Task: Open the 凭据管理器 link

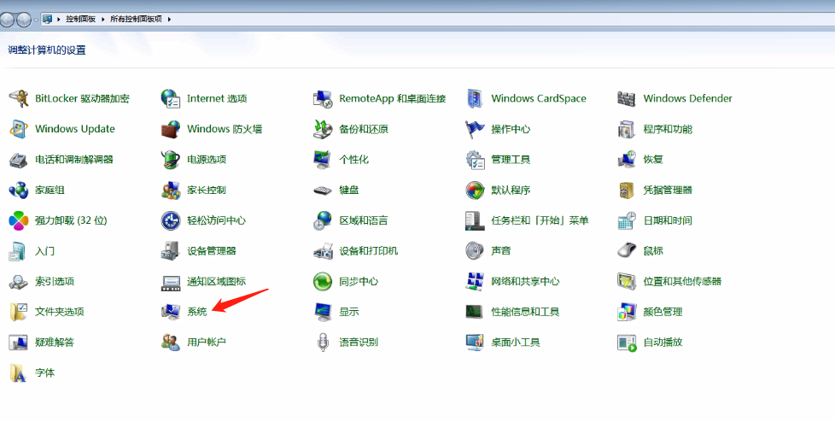Action: (668, 190)
